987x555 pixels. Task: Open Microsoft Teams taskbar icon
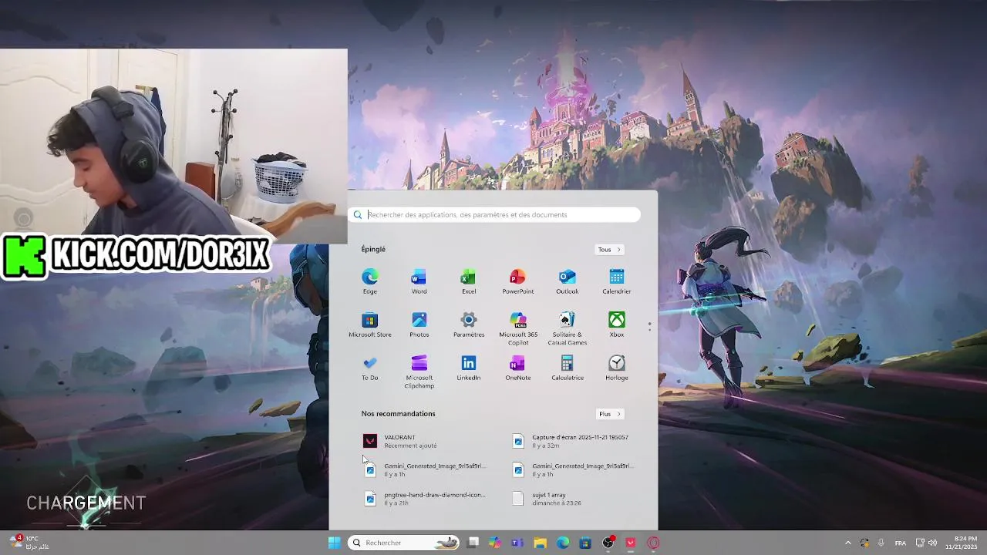[517, 543]
